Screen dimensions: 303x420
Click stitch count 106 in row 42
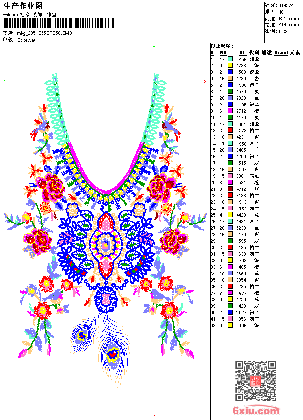[x=243, y=325]
